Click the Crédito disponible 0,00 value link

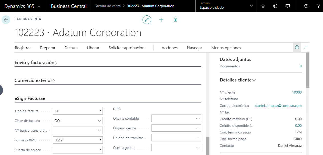click(298, 126)
